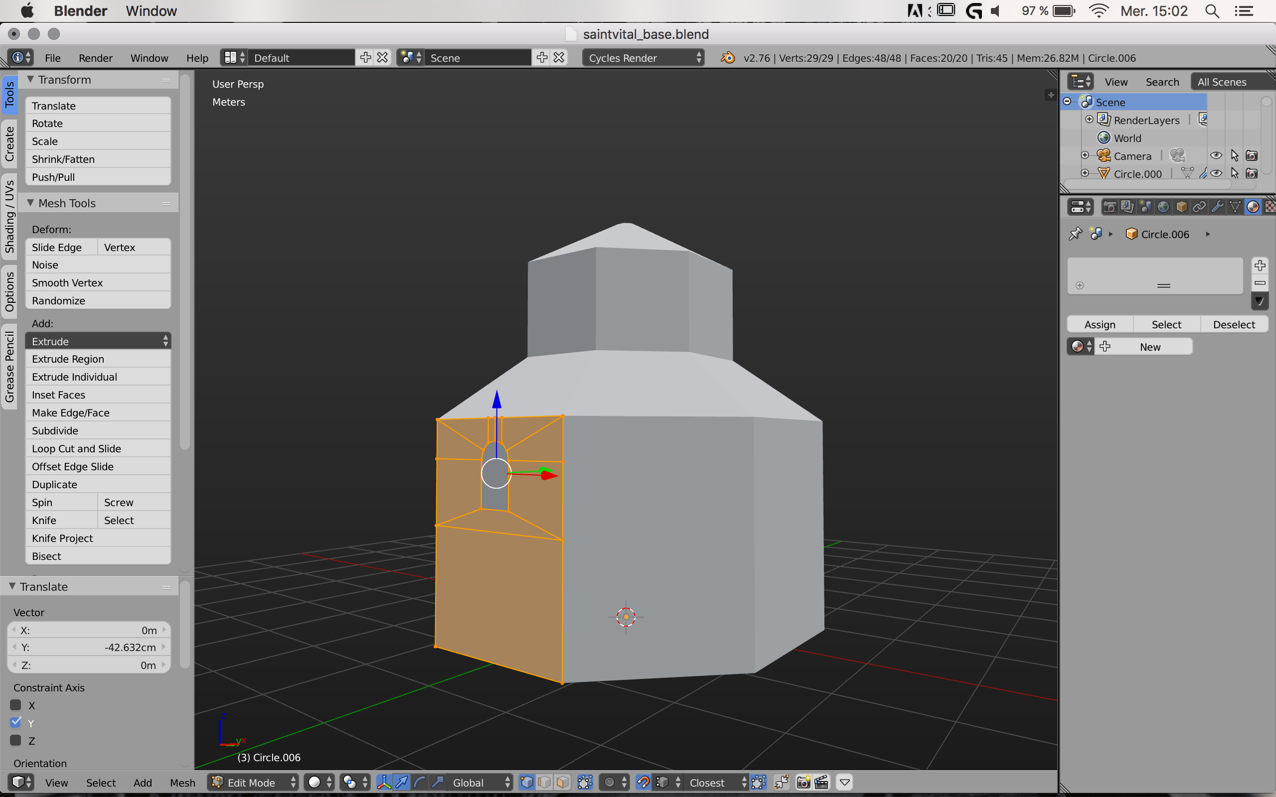Open the Render camera properties tab
This screenshot has width=1276, height=797.
(1110, 207)
